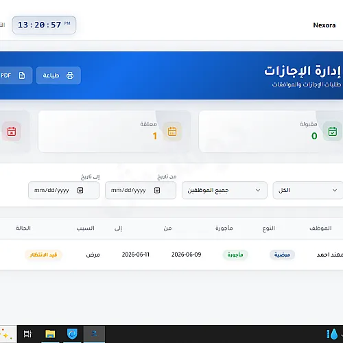343x343 pixels.
Task: Click the green مأجورة paid badge in row
Action: [235, 255]
